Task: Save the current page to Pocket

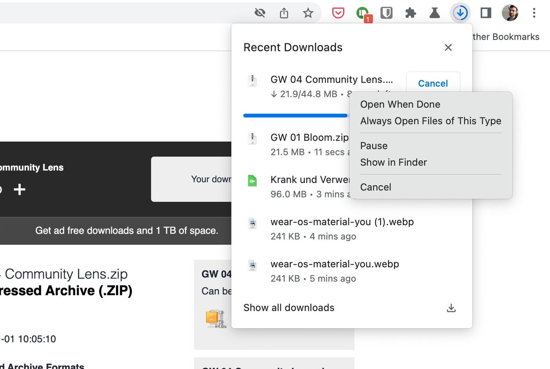Action: coord(338,13)
